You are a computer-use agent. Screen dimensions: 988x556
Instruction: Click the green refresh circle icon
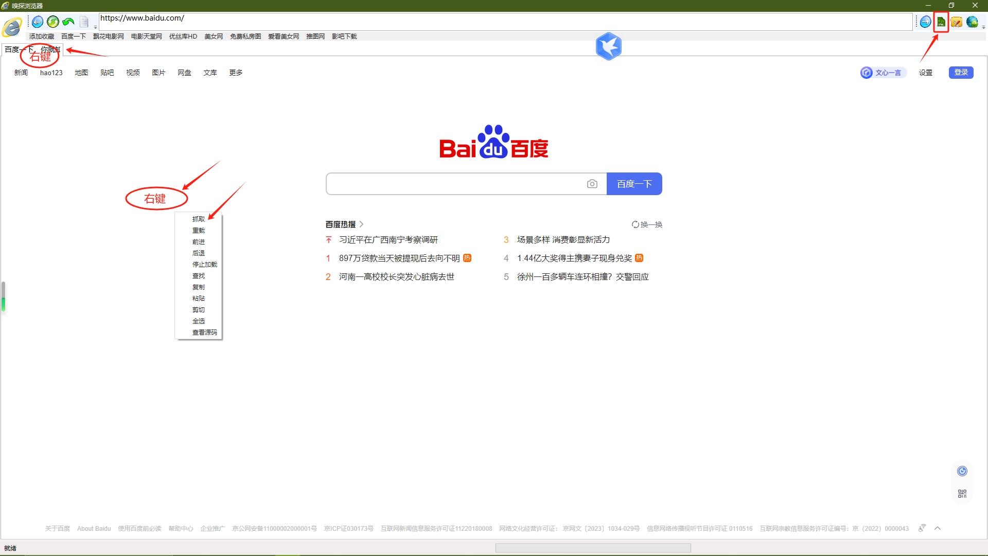pyautogui.click(x=53, y=22)
